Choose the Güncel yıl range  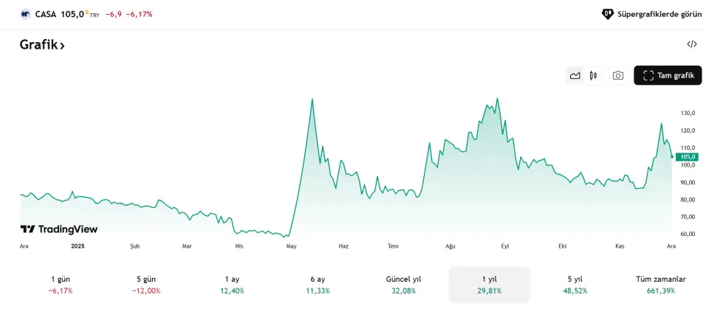pyautogui.click(x=403, y=285)
